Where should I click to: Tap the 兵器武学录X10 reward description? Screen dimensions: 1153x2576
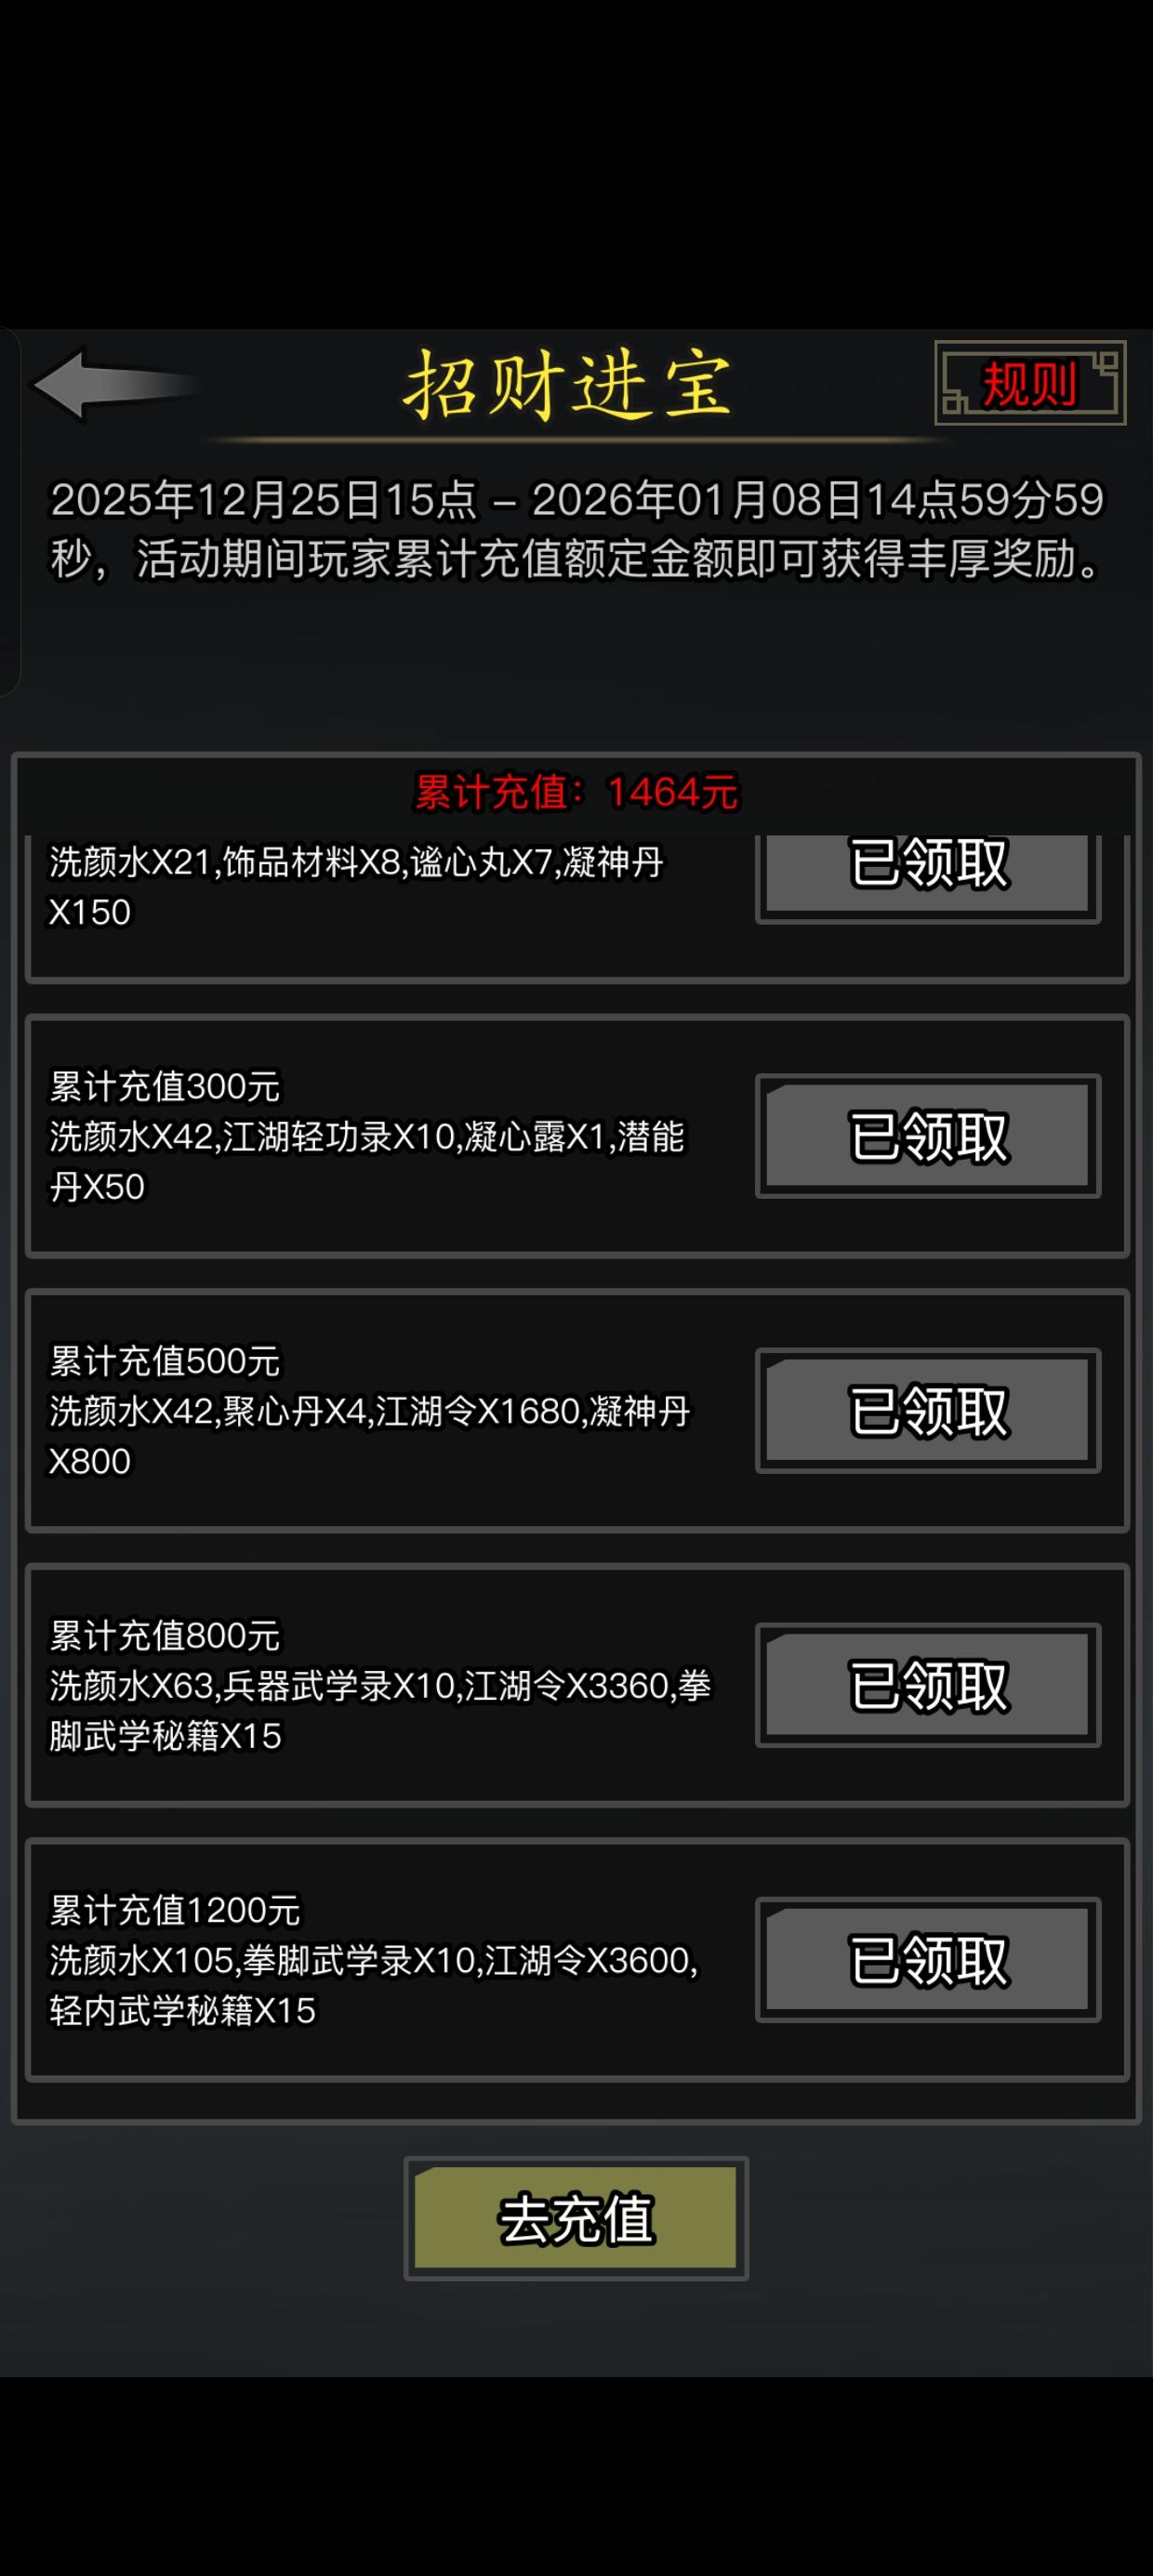tap(380, 1711)
